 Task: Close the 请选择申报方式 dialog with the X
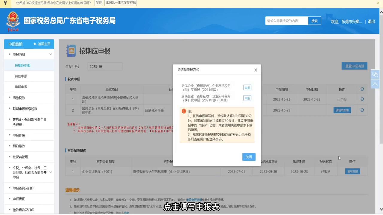(x=255, y=70)
